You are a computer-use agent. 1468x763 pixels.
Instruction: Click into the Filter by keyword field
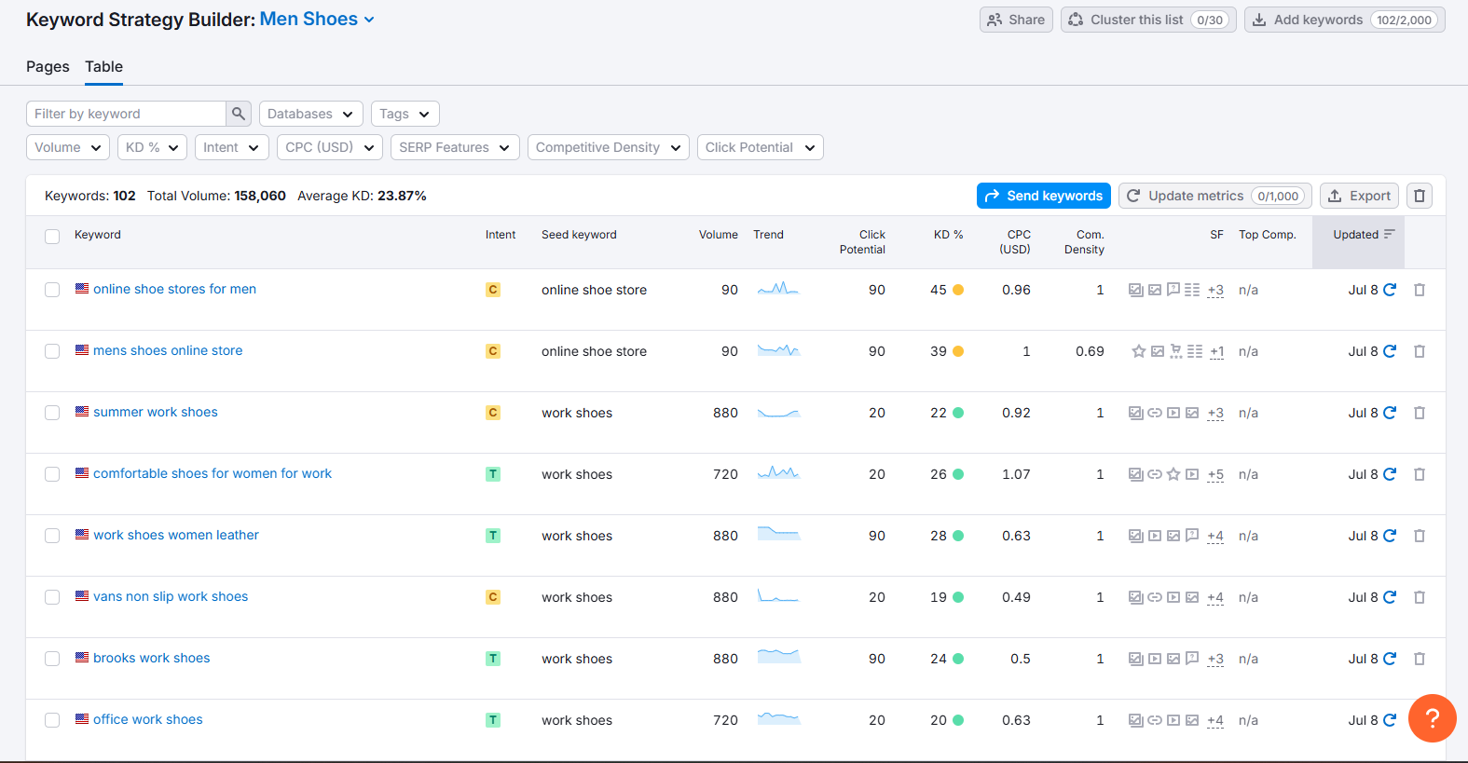[126, 114]
